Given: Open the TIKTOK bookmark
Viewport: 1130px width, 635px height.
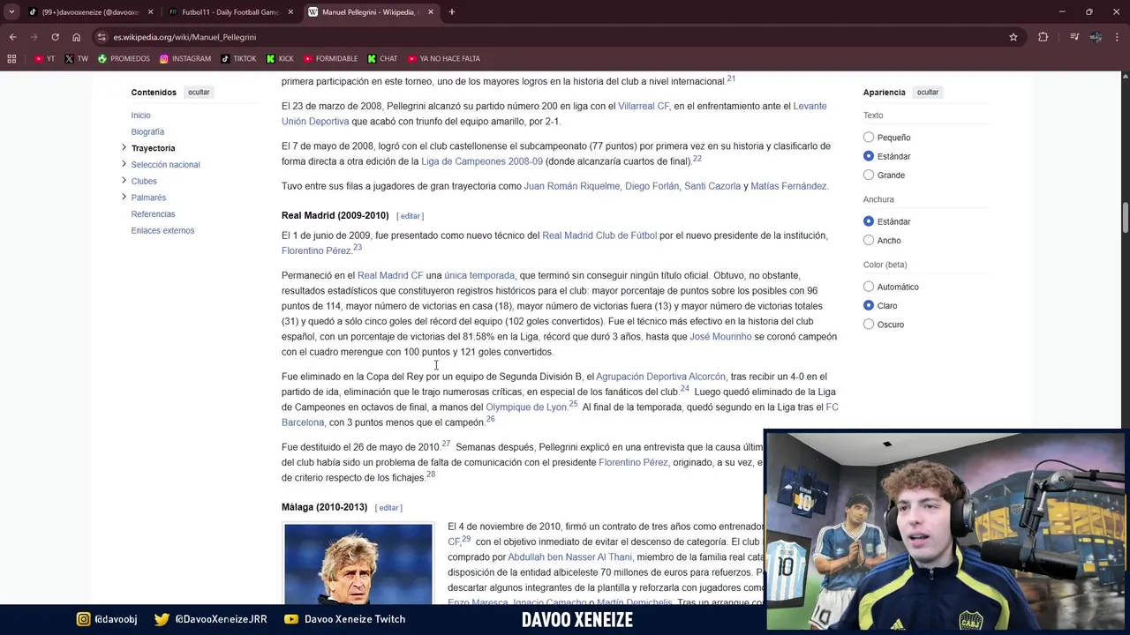Looking at the screenshot, I should [238, 59].
